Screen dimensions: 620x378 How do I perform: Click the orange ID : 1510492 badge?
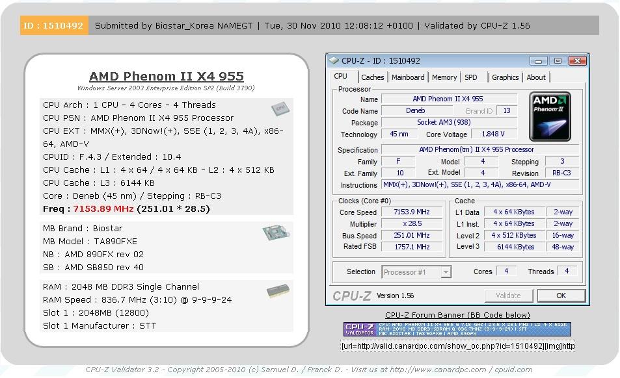point(54,25)
